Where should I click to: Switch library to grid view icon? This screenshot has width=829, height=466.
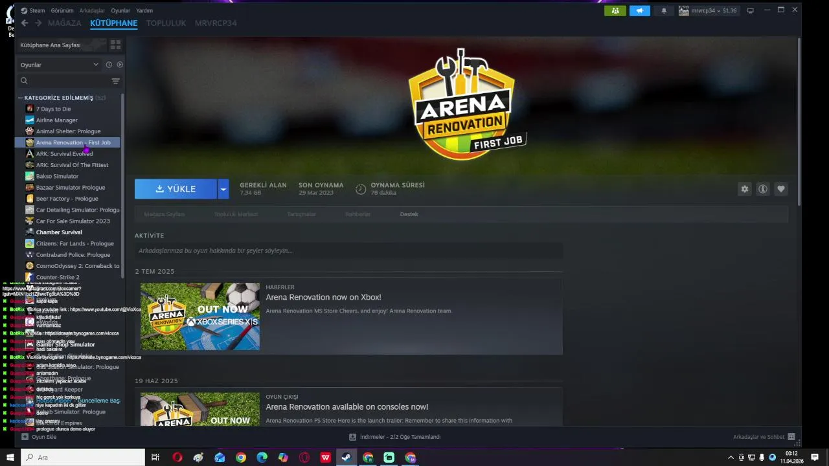pyautogui.click(x=115, y=45)
